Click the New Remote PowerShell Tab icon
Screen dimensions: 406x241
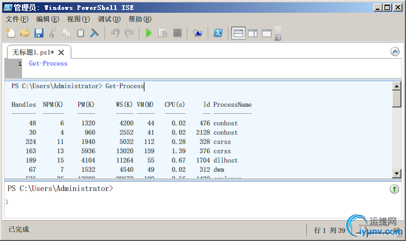tap(198, 33)
